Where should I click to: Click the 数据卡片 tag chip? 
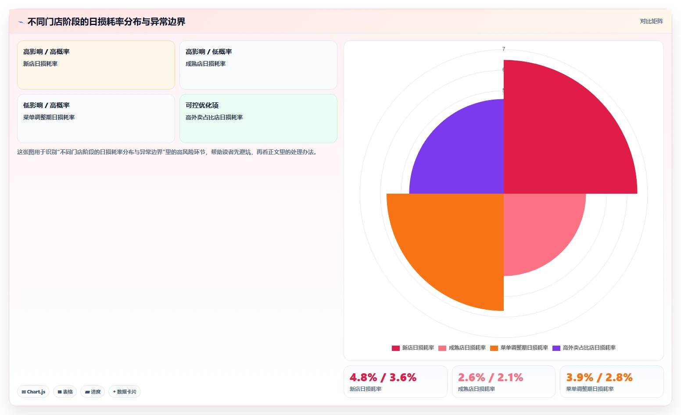pos(125,392)
